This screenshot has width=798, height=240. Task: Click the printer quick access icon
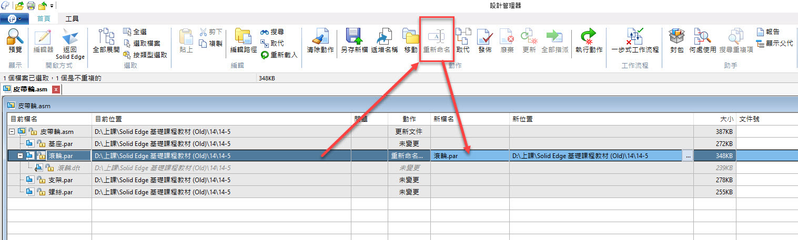coord(31,6)
